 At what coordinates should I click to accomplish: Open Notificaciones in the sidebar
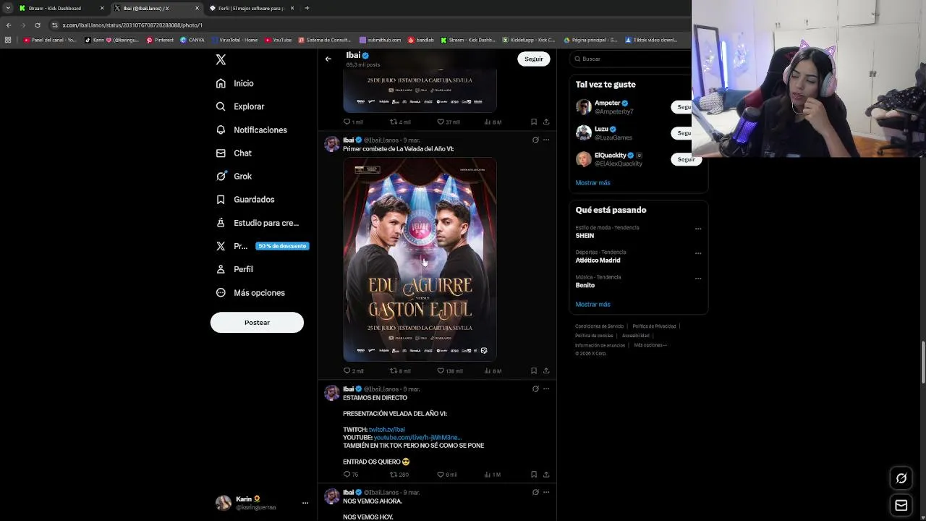click(252, 130)
